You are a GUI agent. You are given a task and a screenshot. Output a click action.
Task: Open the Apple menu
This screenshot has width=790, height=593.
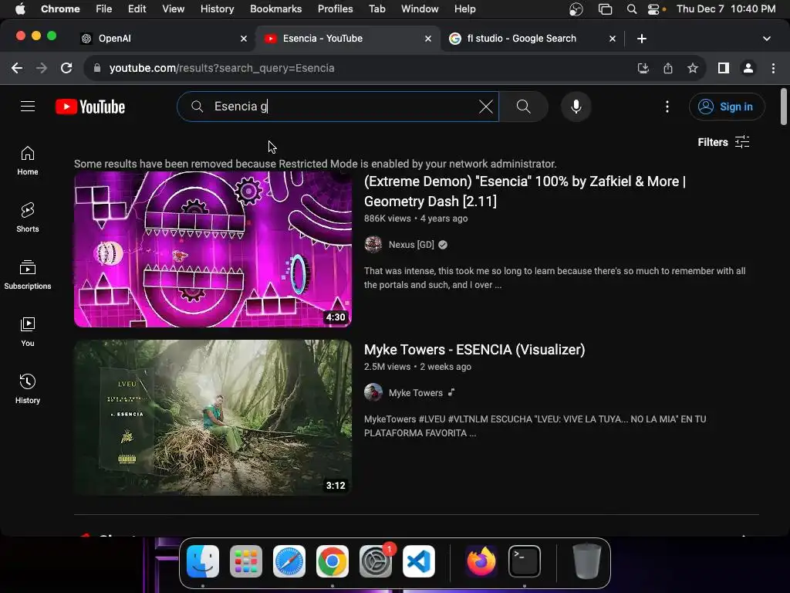[20, 8]
